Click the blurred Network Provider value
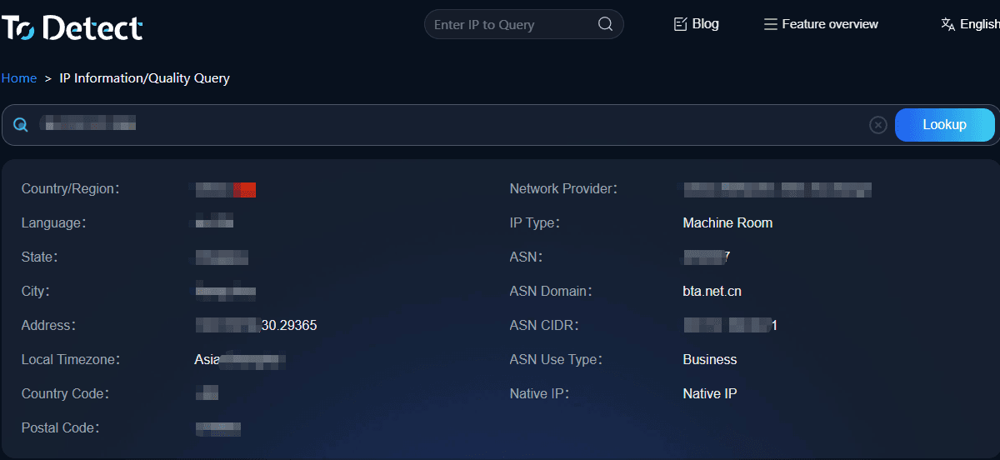This screenshot has height=460, width=1000. pyautogui.click(x=777, y=189)
